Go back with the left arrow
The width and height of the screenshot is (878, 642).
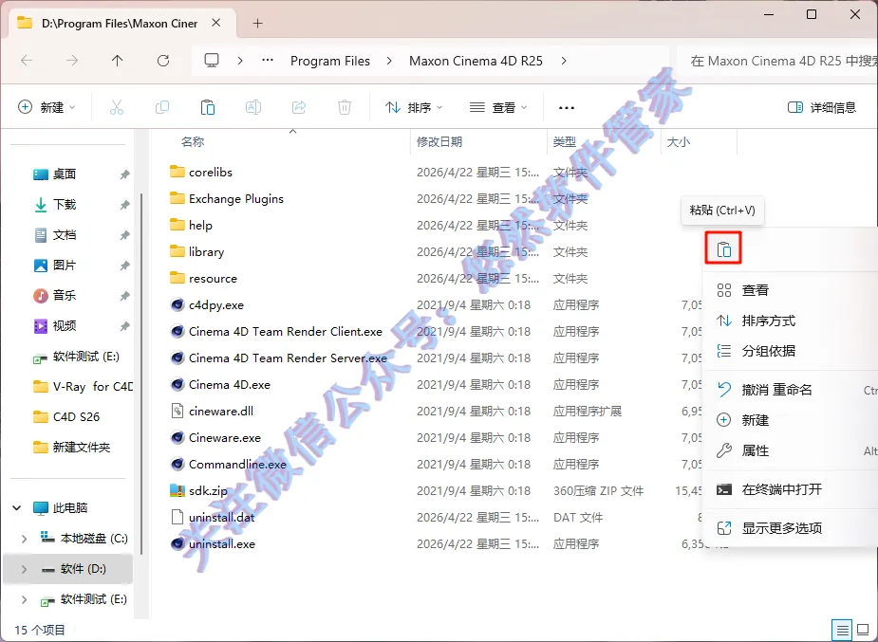coord(27,61)
